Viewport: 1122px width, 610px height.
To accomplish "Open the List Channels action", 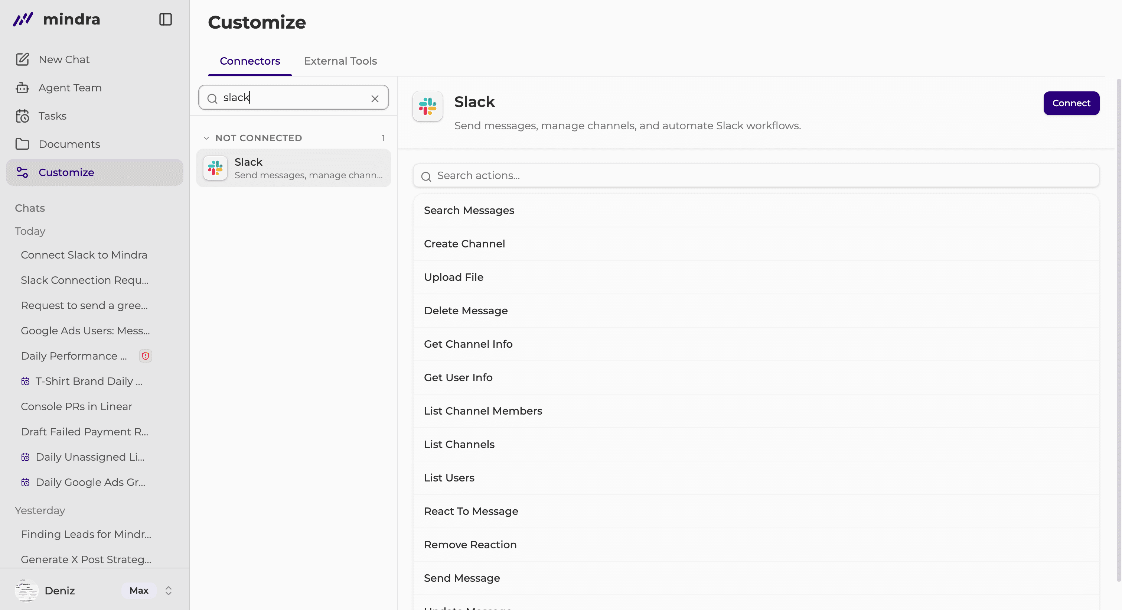I will coord(756,444).
